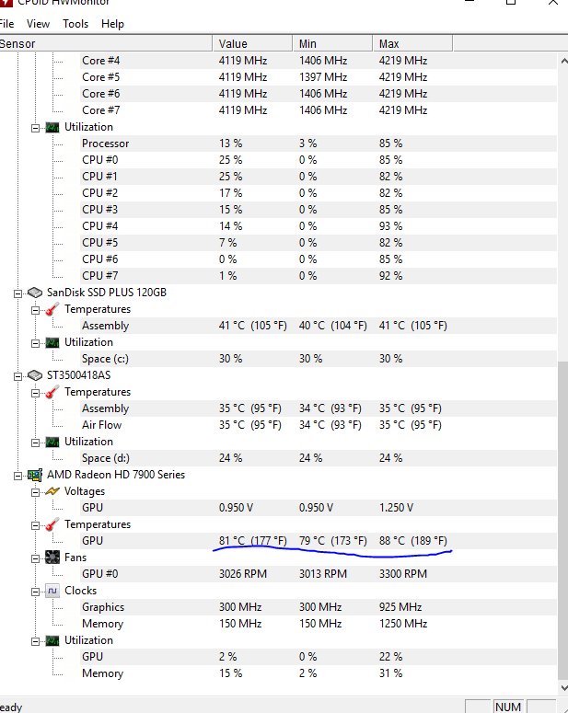Click the Value column header
Image resolution: width=568 pixels, height=713 pixels.
click(x=252, y=43)
